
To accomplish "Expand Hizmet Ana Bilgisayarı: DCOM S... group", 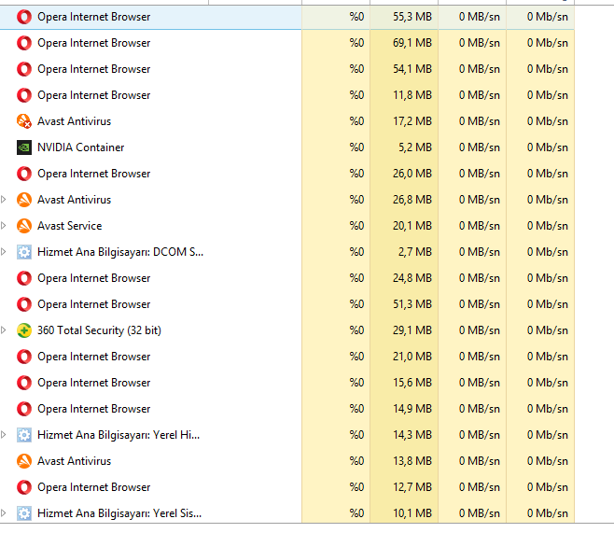I will [4, 252].
